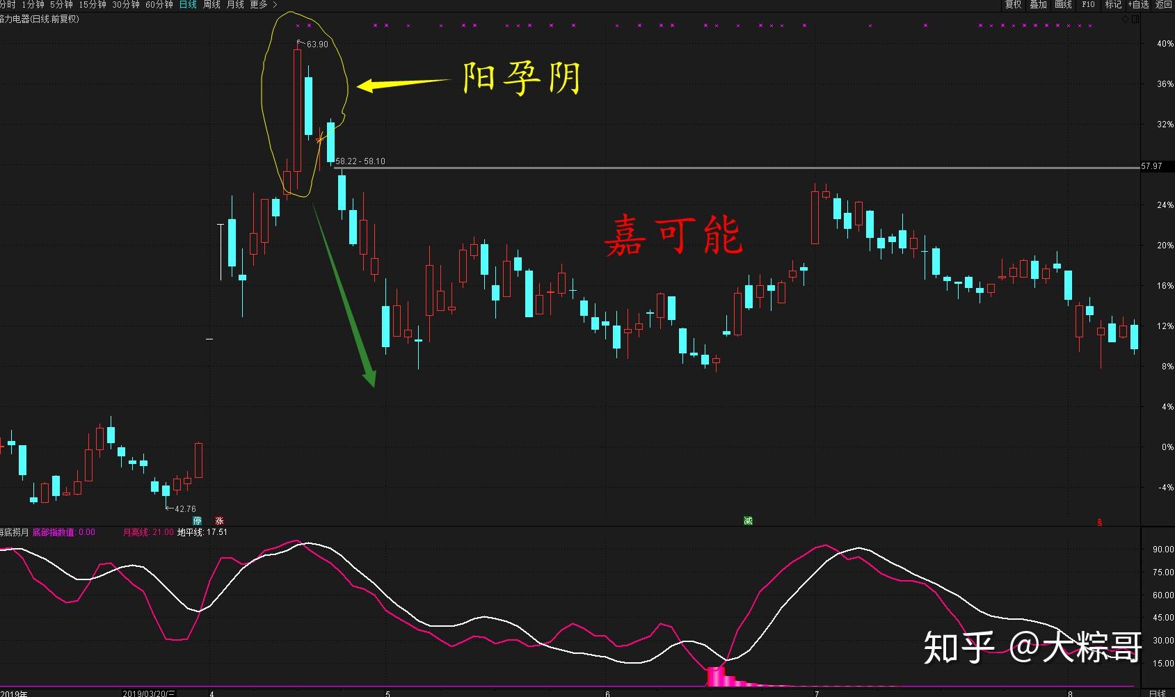Click the 40% label on right axis

click(1165, 44)
